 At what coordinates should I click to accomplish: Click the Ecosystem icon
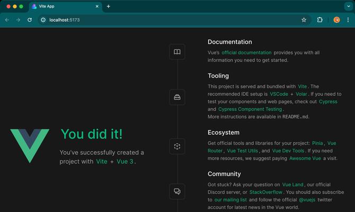[177, 146]
